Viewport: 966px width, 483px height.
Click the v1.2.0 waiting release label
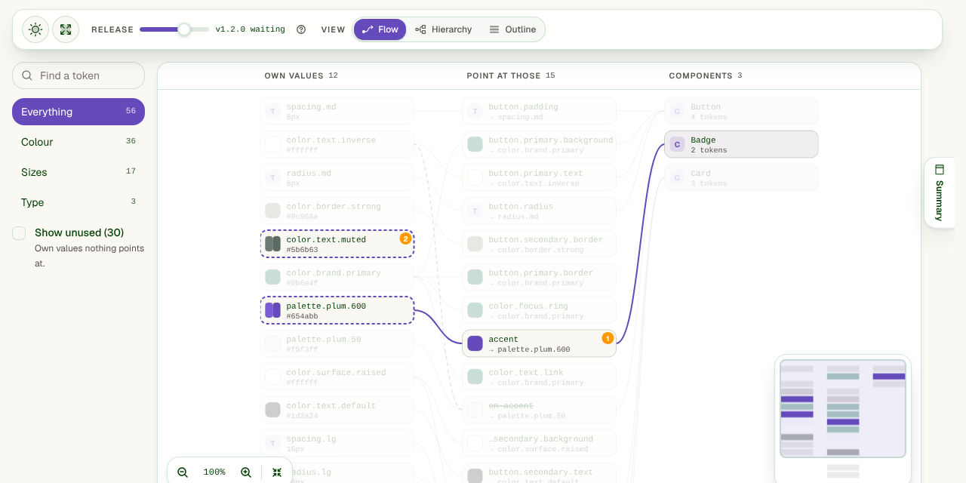coord(251,29)
